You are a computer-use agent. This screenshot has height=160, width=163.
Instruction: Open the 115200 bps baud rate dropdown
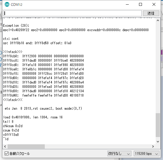click(x=147, y=154)
